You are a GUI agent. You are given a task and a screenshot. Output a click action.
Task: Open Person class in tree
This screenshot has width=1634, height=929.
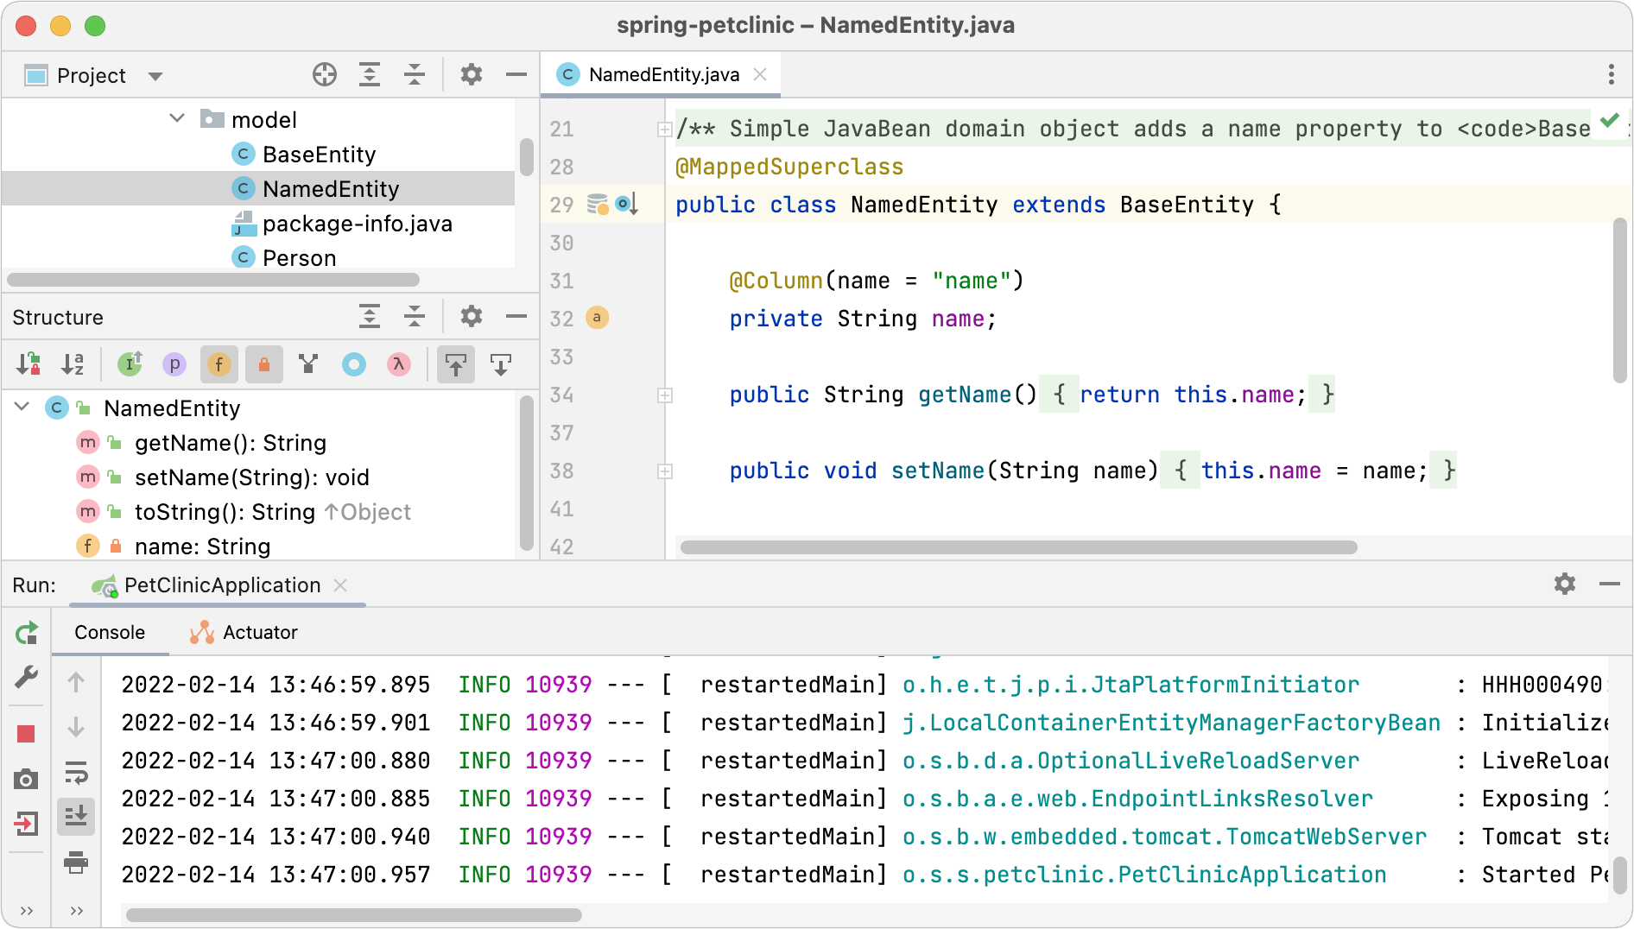(299, 258)
